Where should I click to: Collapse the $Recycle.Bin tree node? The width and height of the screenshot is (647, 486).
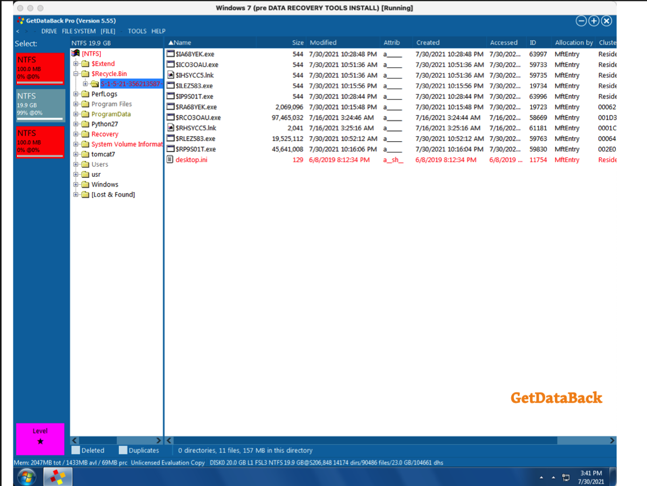[76, 74]
